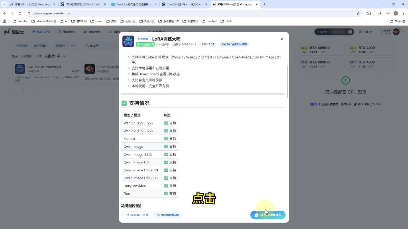
Task: Select 48G RTX 4090 GPU card
Action: [x=370, y=49]
